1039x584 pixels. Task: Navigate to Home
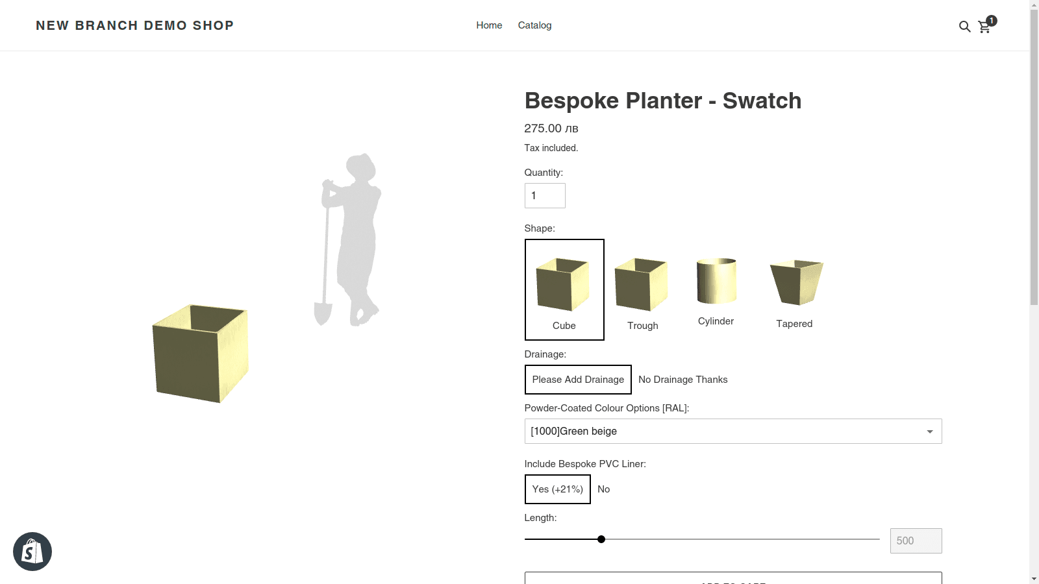click(488, 25)
